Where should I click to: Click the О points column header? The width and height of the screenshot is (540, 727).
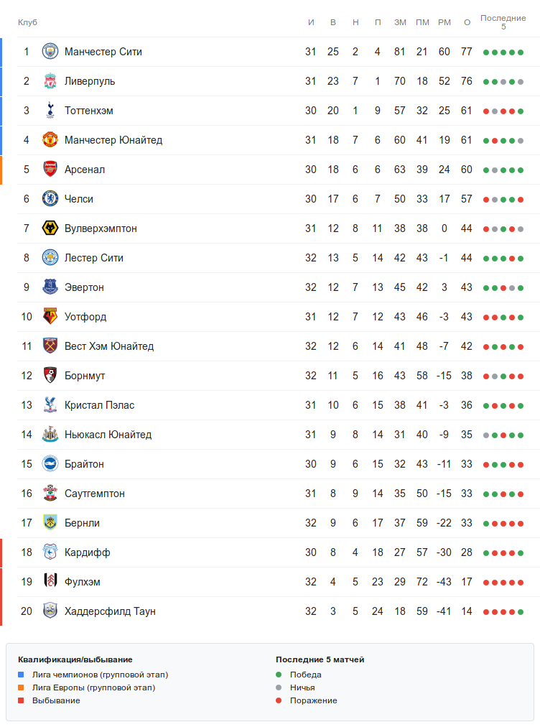[x=467, y=22]
